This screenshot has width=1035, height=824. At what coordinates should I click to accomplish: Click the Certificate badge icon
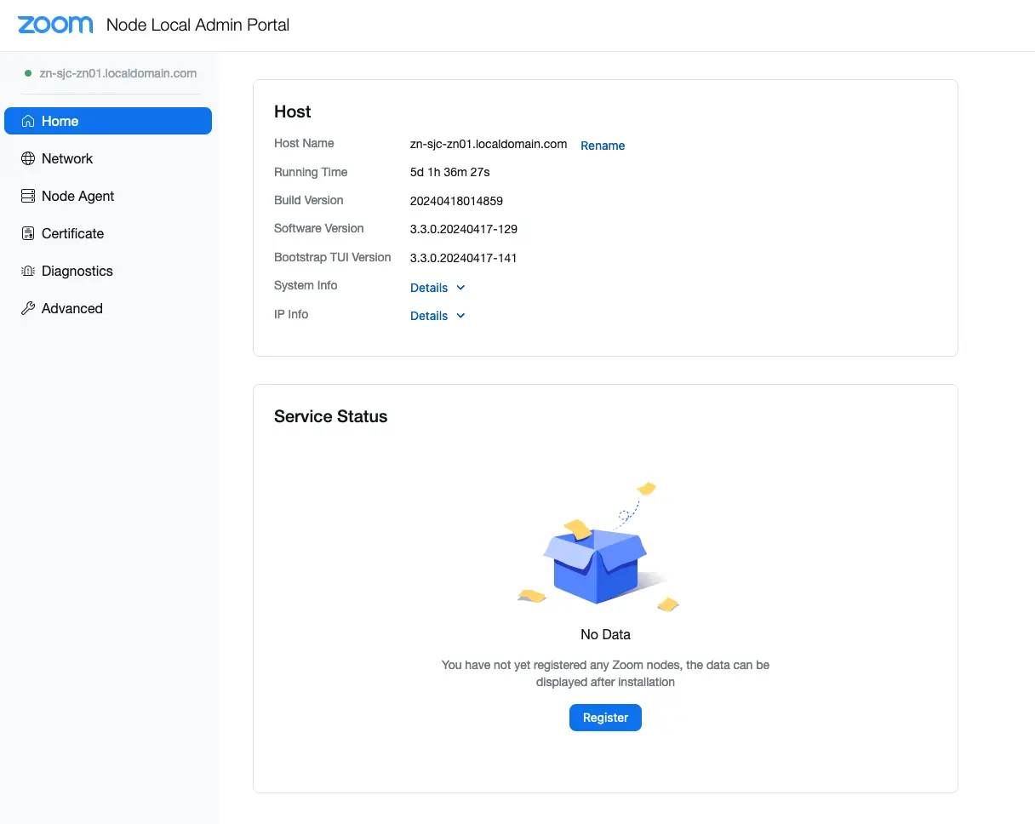28,233
